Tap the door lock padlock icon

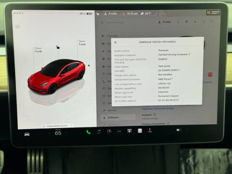pyautogui.click(x=58, y=47)
